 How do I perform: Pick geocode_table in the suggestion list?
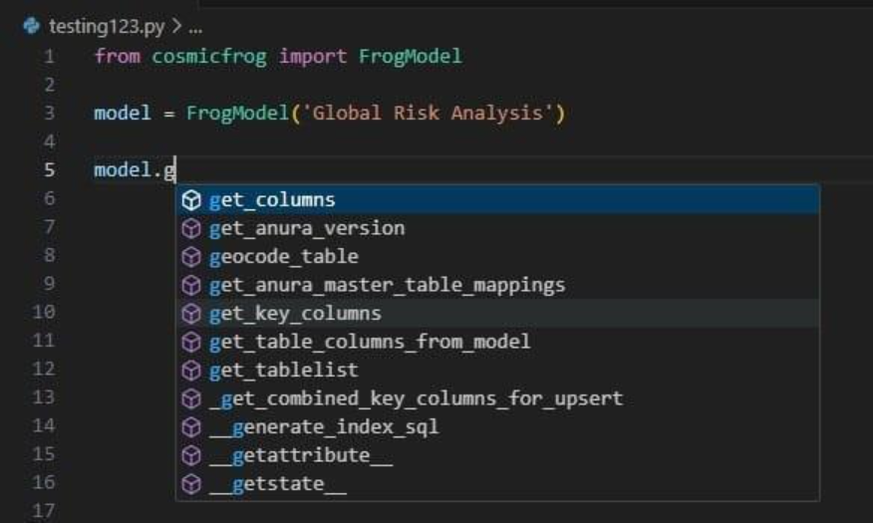point(283,257)
